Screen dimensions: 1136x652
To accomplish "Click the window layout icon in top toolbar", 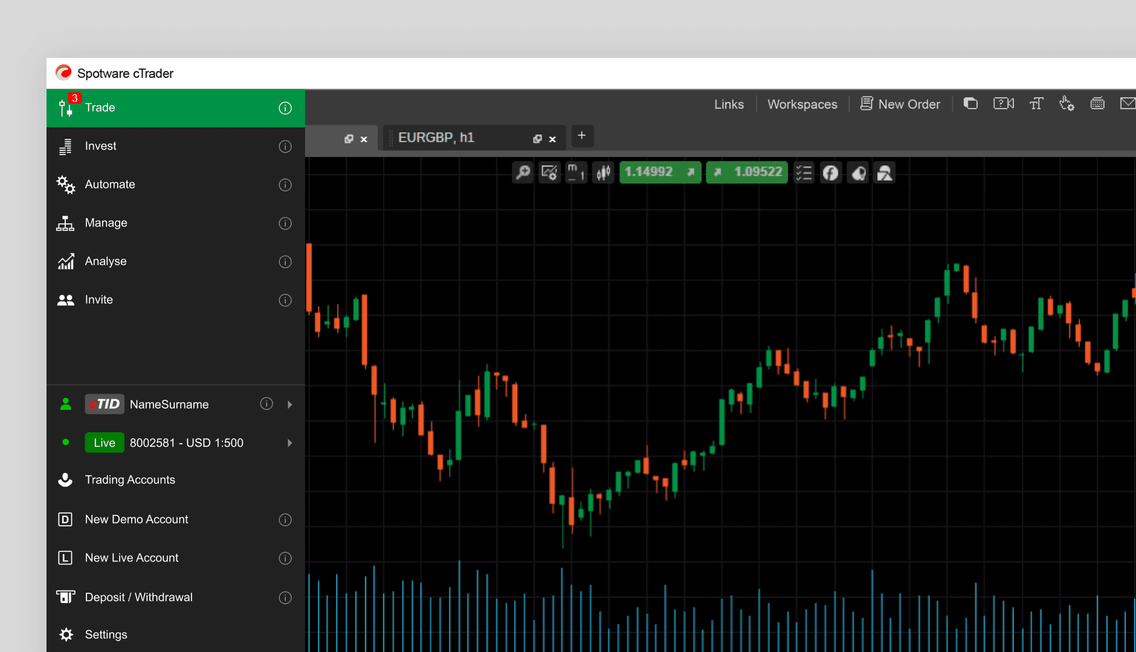I will click(x=970, y=104).
